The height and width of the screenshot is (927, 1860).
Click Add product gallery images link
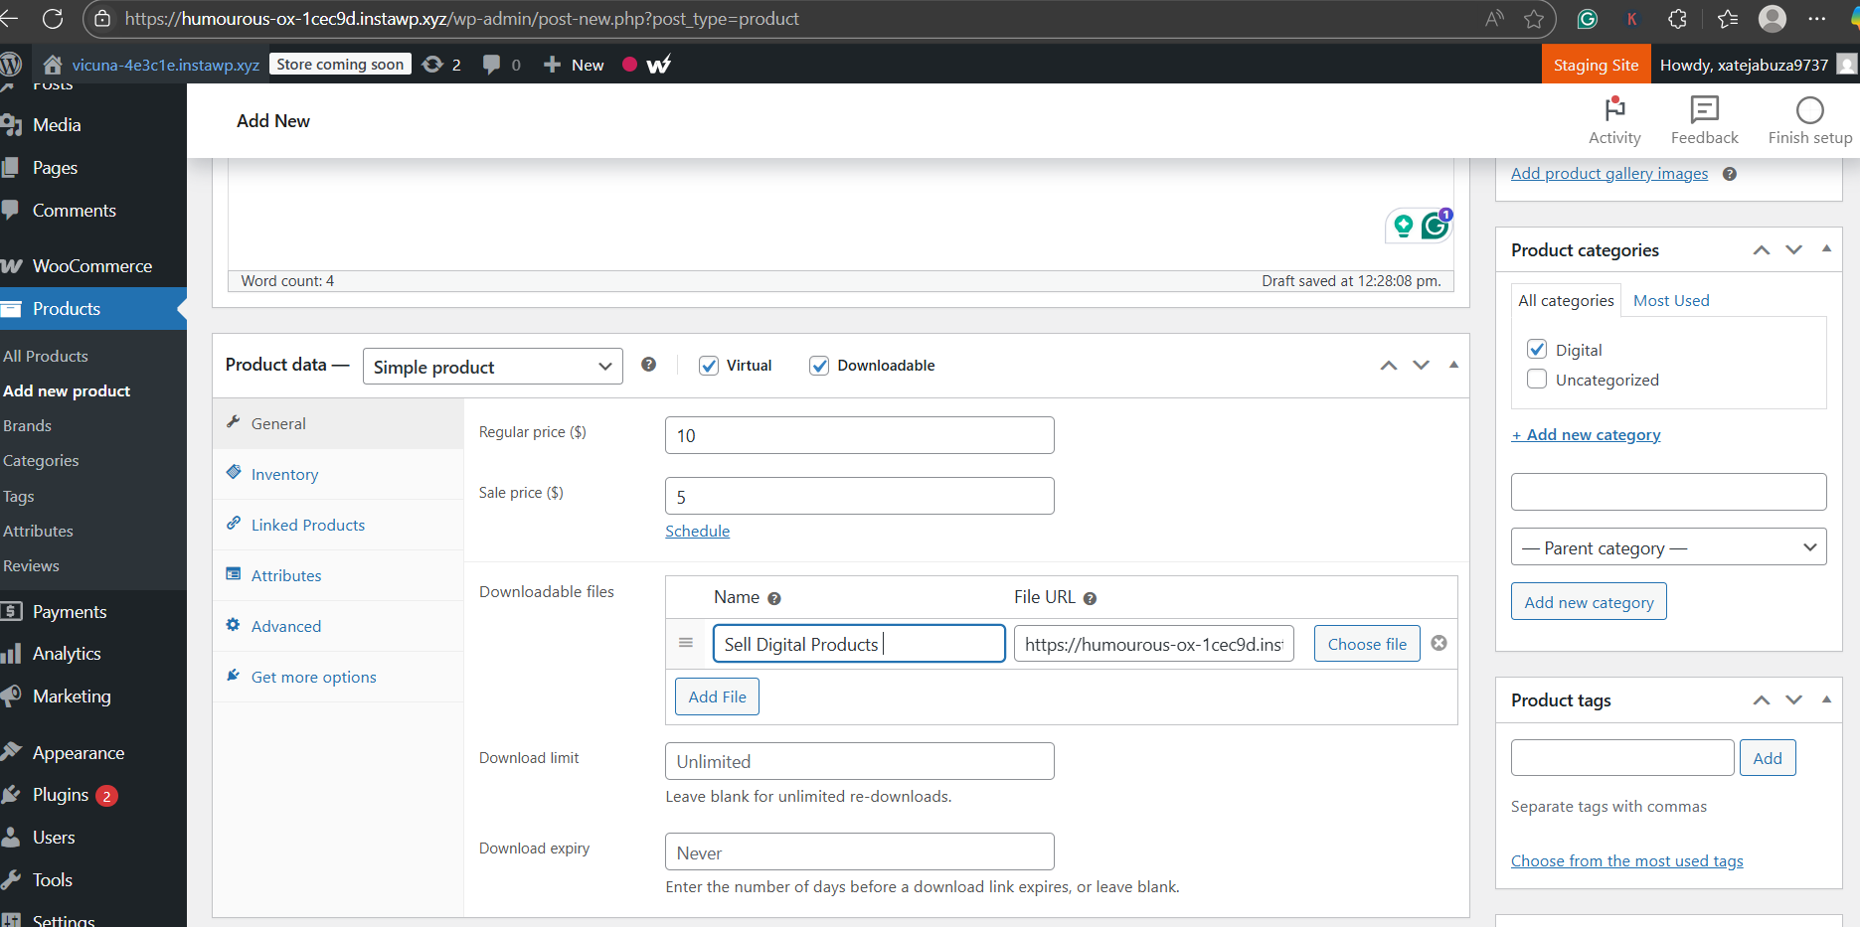pyautogui.click(x=1609, y=173)
